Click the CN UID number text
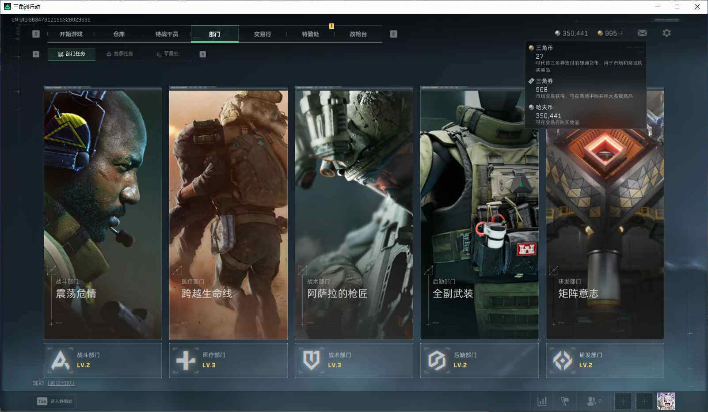The width and height of the screenshot is (708, 412). coord(51,20)
